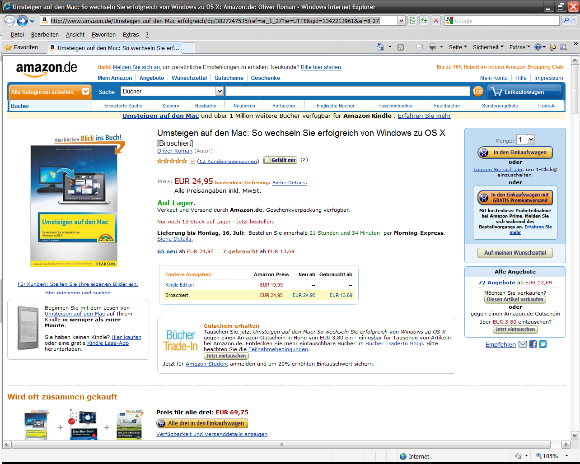The image size is (580, 464).
Task: Open the star rating dropdown arrow
Action: 192,161
